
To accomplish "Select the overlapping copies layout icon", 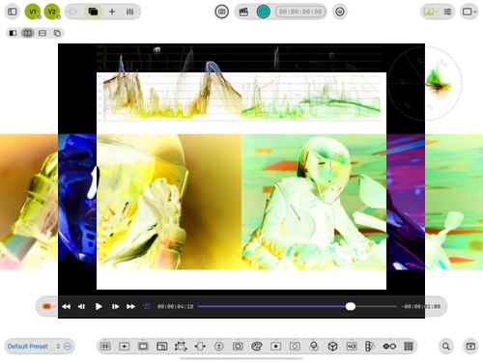I will tap(57, 33).
